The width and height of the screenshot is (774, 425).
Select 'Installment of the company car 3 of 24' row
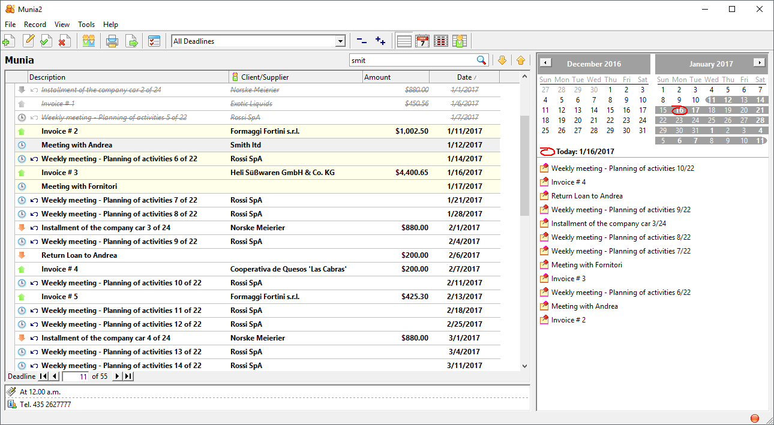[257, 228]
